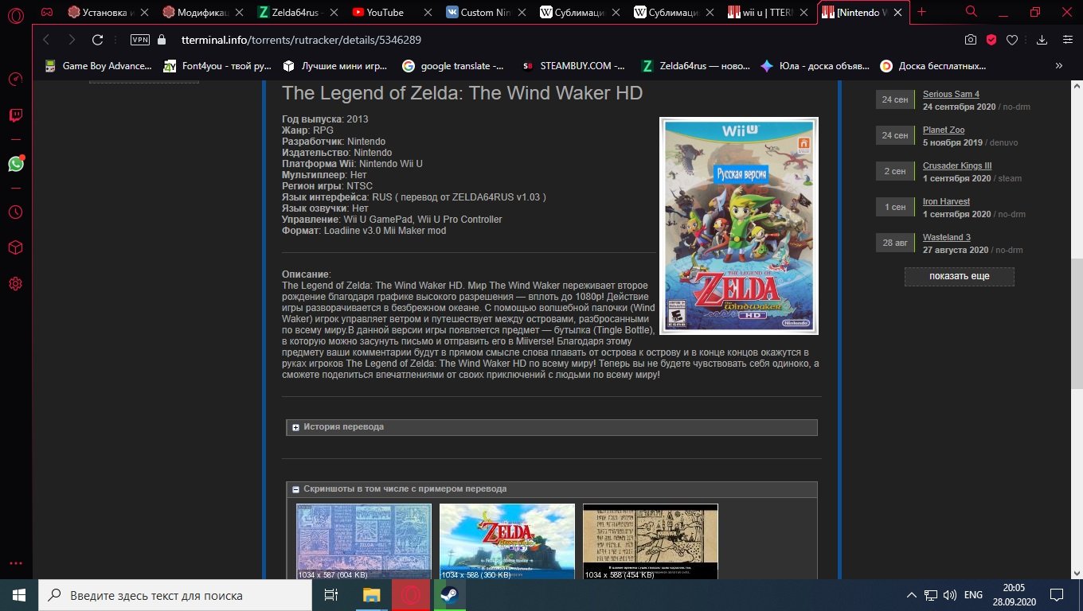Go back to the previous page

(x=46, y=40)
